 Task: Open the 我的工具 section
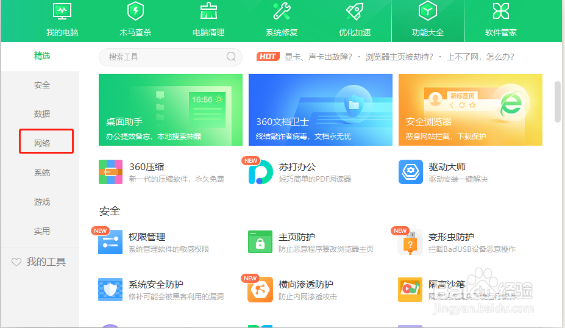click(46, 262)
